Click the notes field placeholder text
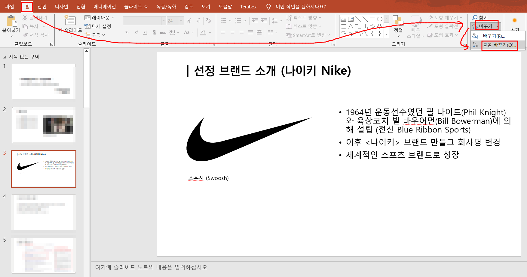527x277 pixels. (x=151, y=267)
